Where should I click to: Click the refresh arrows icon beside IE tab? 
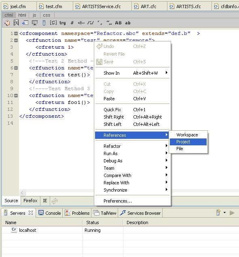(x=55, y=201)
